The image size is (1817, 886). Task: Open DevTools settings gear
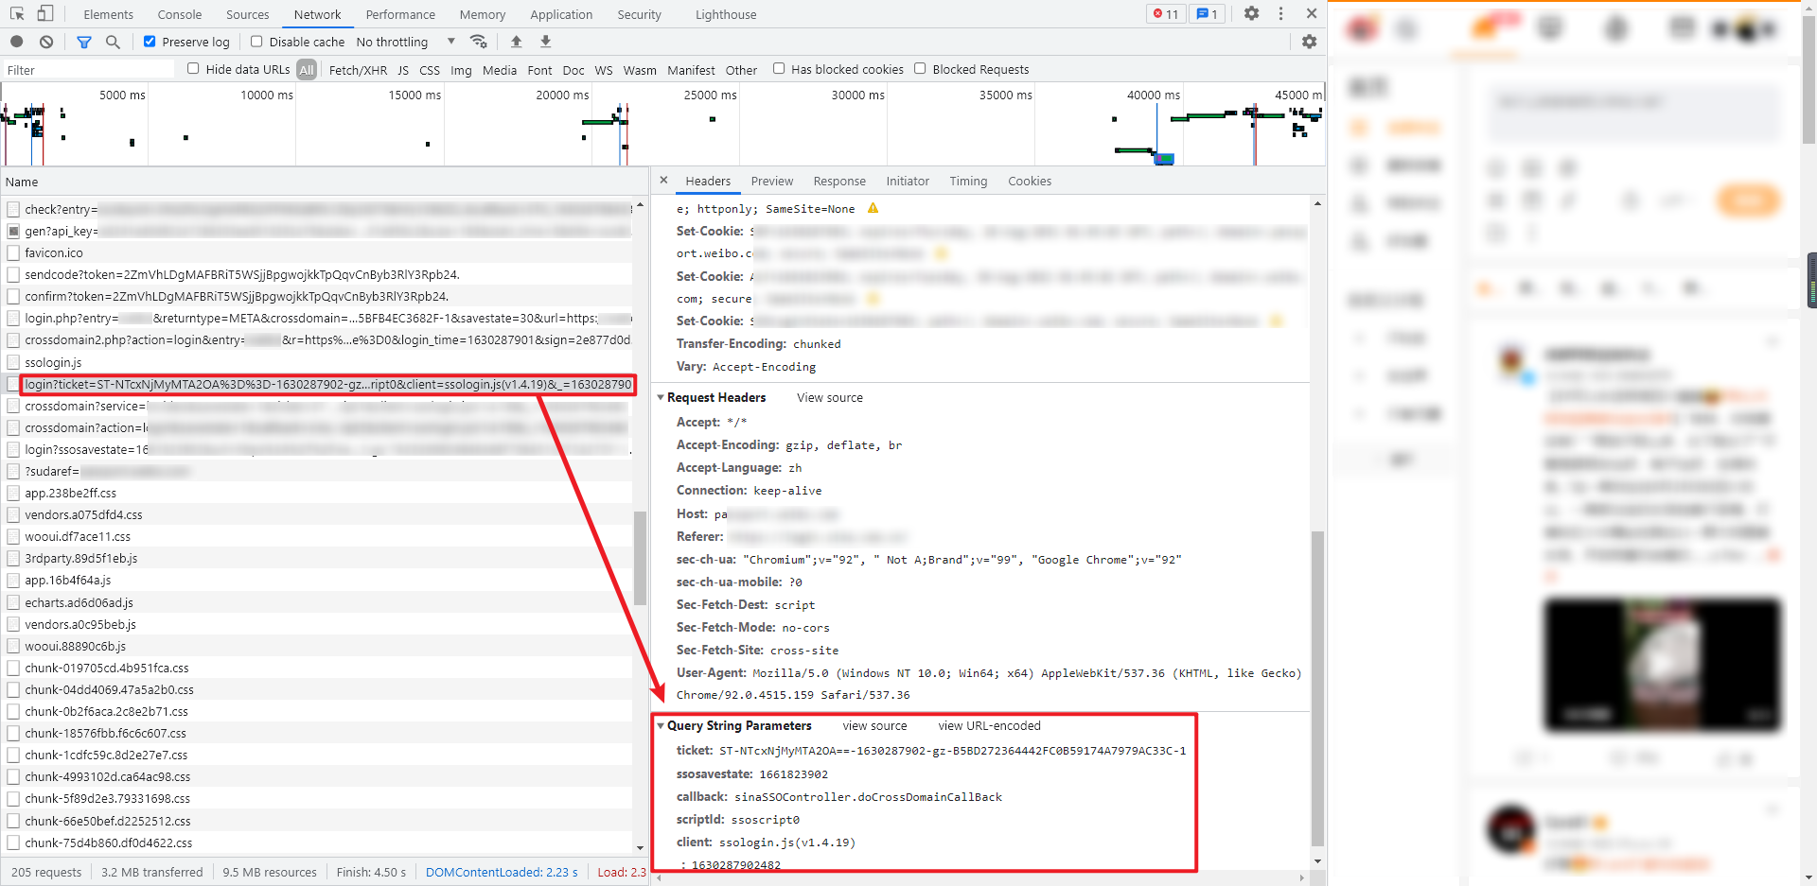[x=1251, y=14]
